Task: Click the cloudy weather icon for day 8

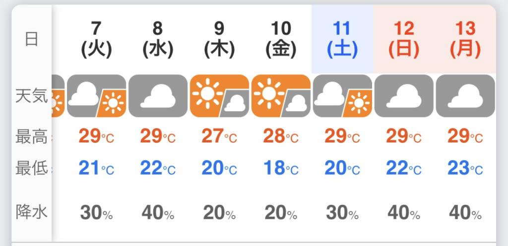Action: 158,96
